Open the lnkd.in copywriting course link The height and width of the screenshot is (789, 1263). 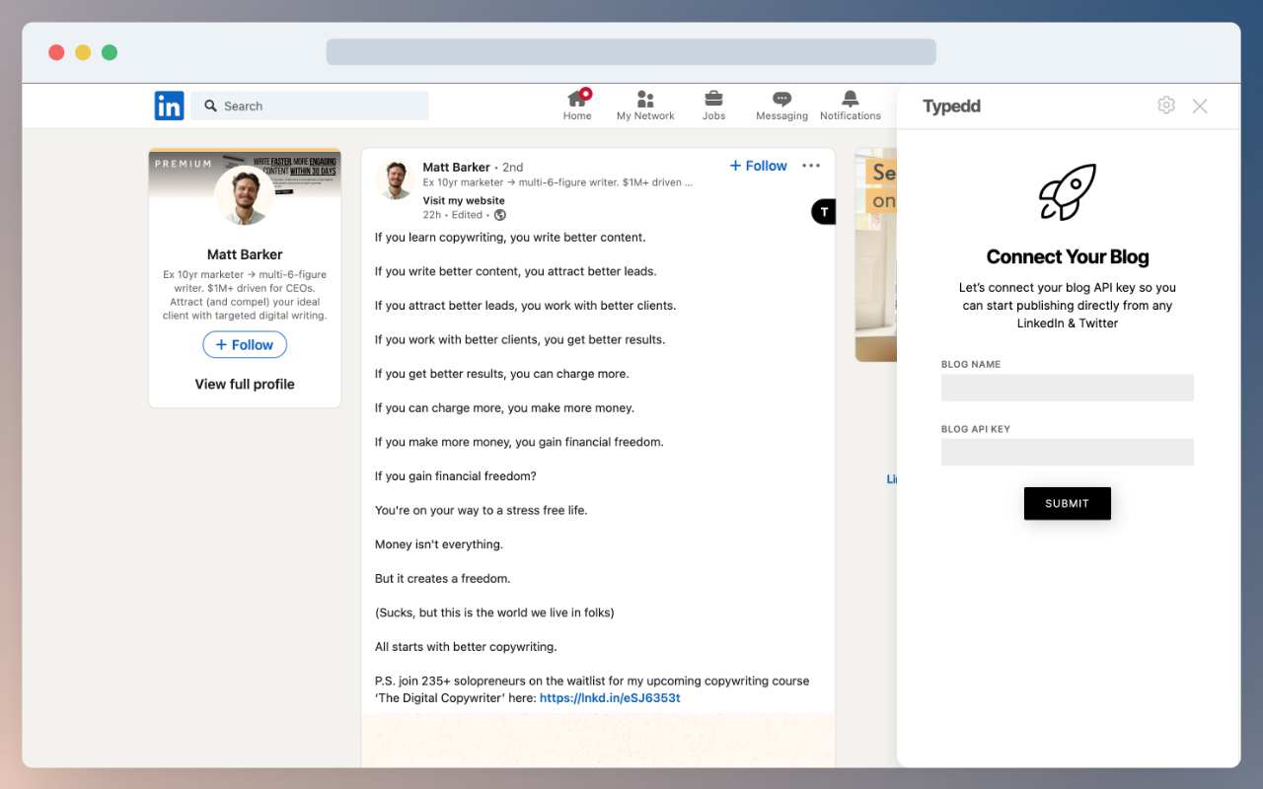610,697
